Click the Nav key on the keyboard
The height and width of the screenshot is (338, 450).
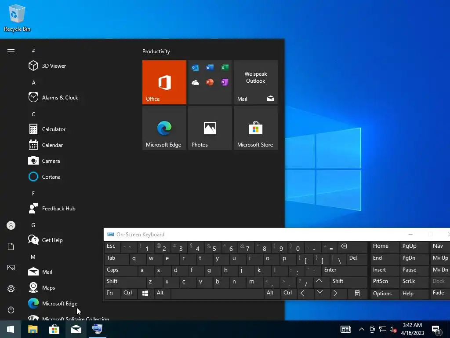click(440, 246)
